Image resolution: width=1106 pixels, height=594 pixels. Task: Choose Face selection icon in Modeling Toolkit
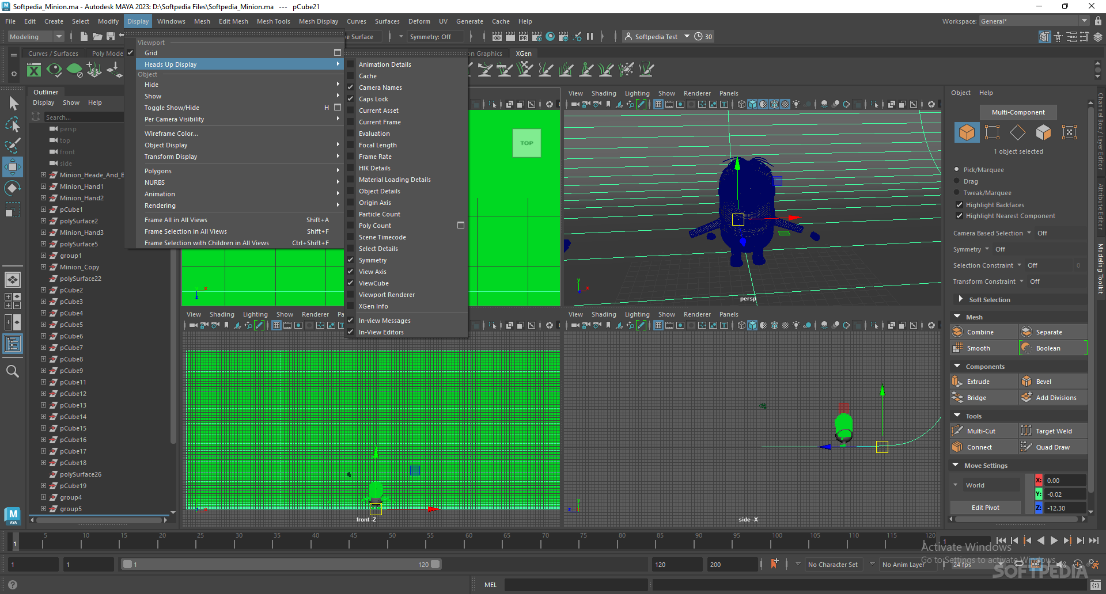[x=1043, y=132]
